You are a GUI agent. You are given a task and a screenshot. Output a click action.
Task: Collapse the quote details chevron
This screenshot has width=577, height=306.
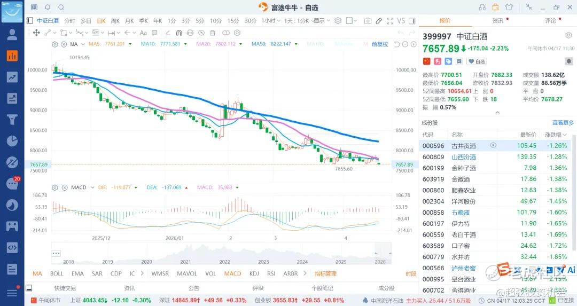click(497, 113)
